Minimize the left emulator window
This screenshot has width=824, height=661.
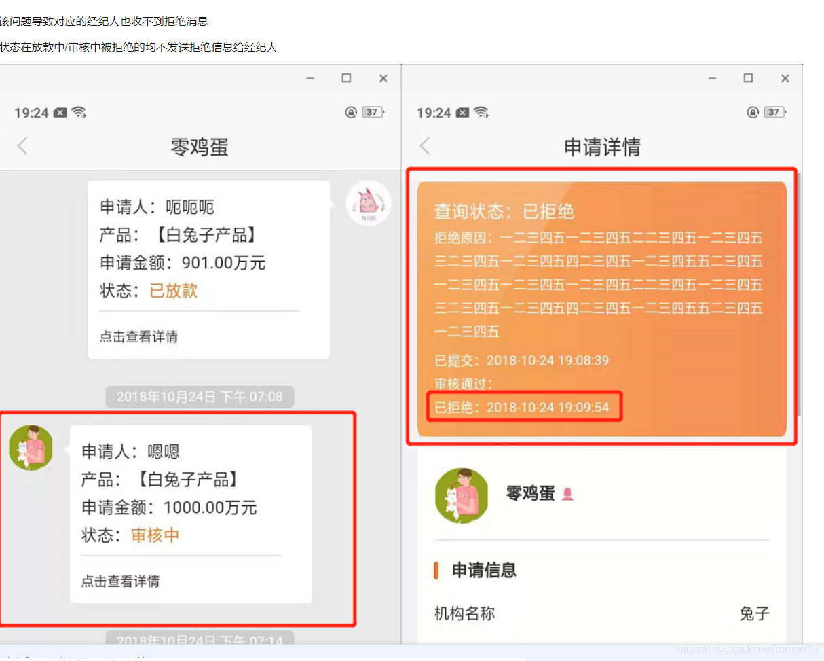tap(310, 79)
